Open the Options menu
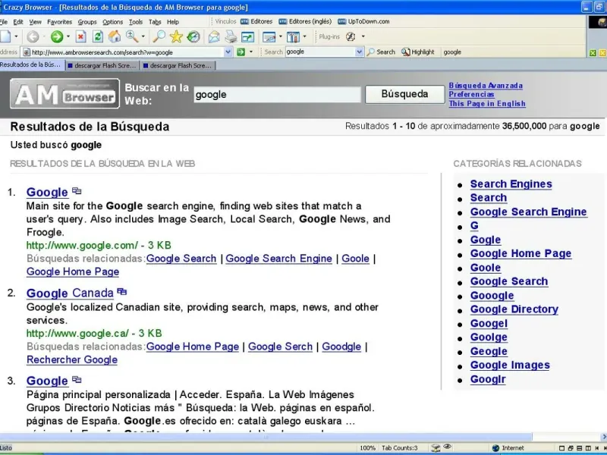 [x=112, y=22]
